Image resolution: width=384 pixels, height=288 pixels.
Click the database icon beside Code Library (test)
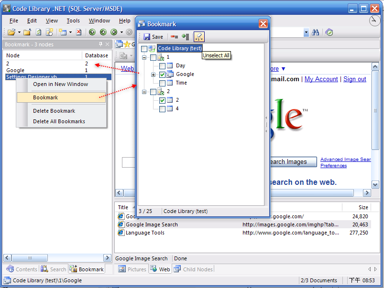152,48
